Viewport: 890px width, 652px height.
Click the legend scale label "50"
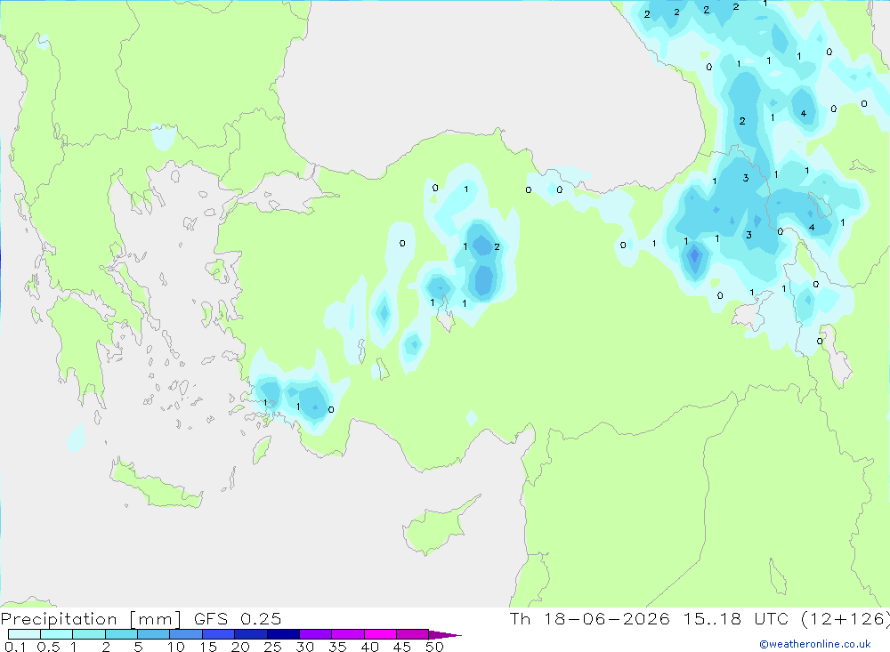click(x=434, y=647)
